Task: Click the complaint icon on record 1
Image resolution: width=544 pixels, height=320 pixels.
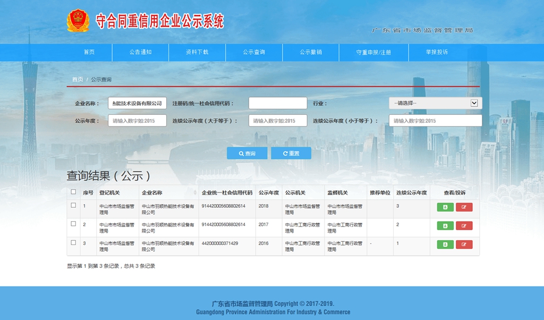Action: (x=464, y=207)
